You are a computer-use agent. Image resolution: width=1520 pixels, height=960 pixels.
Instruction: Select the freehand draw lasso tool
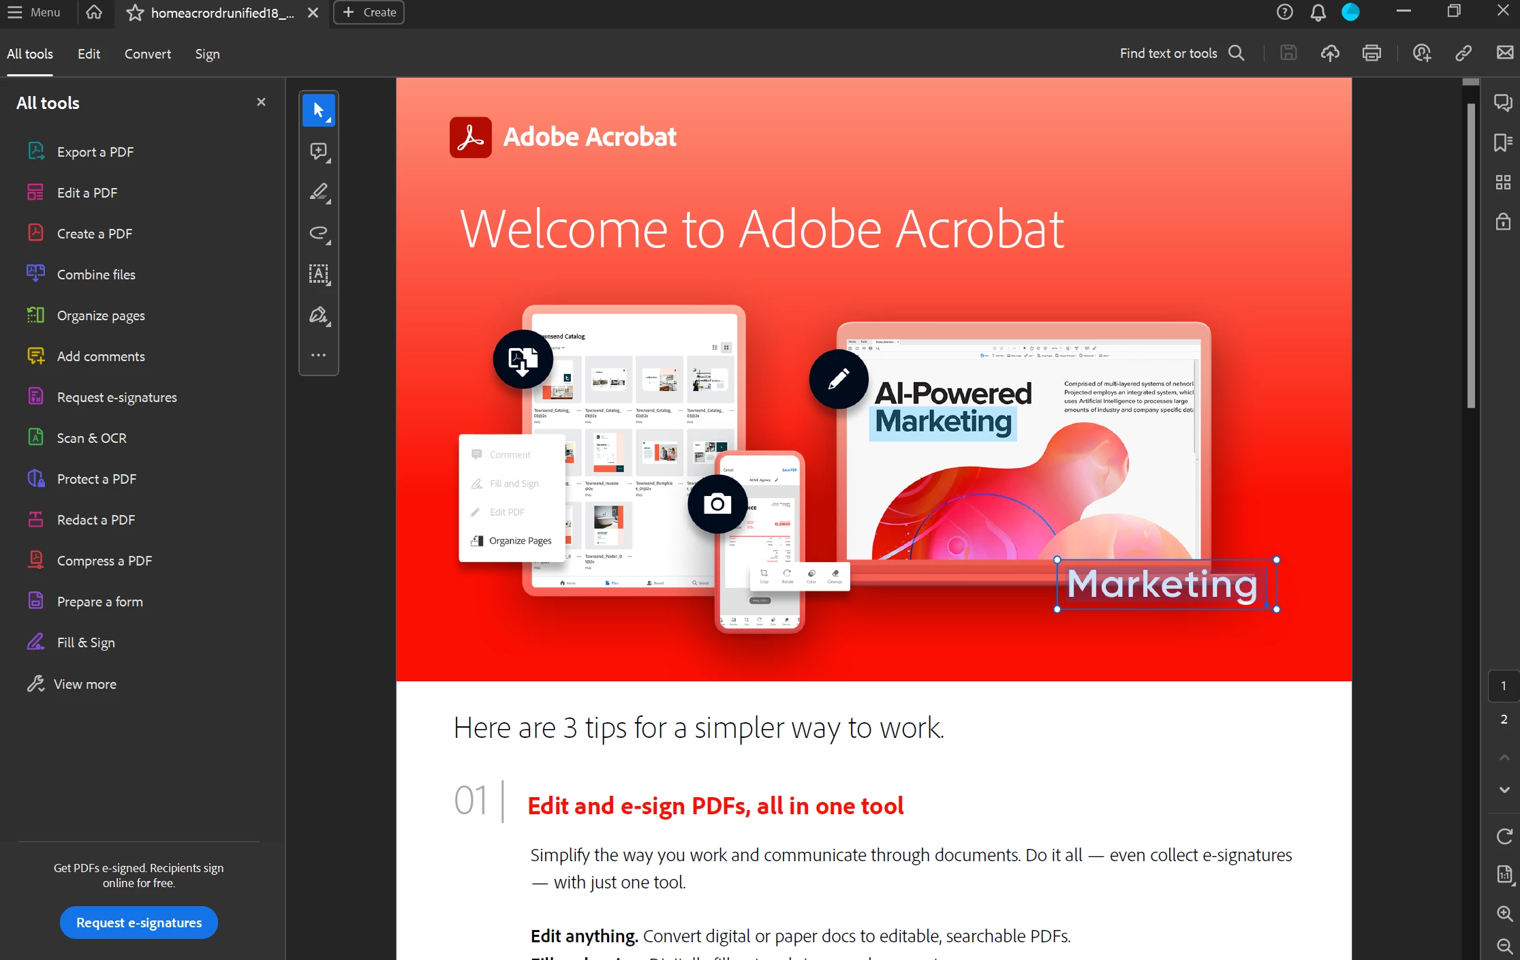[318, 233]
